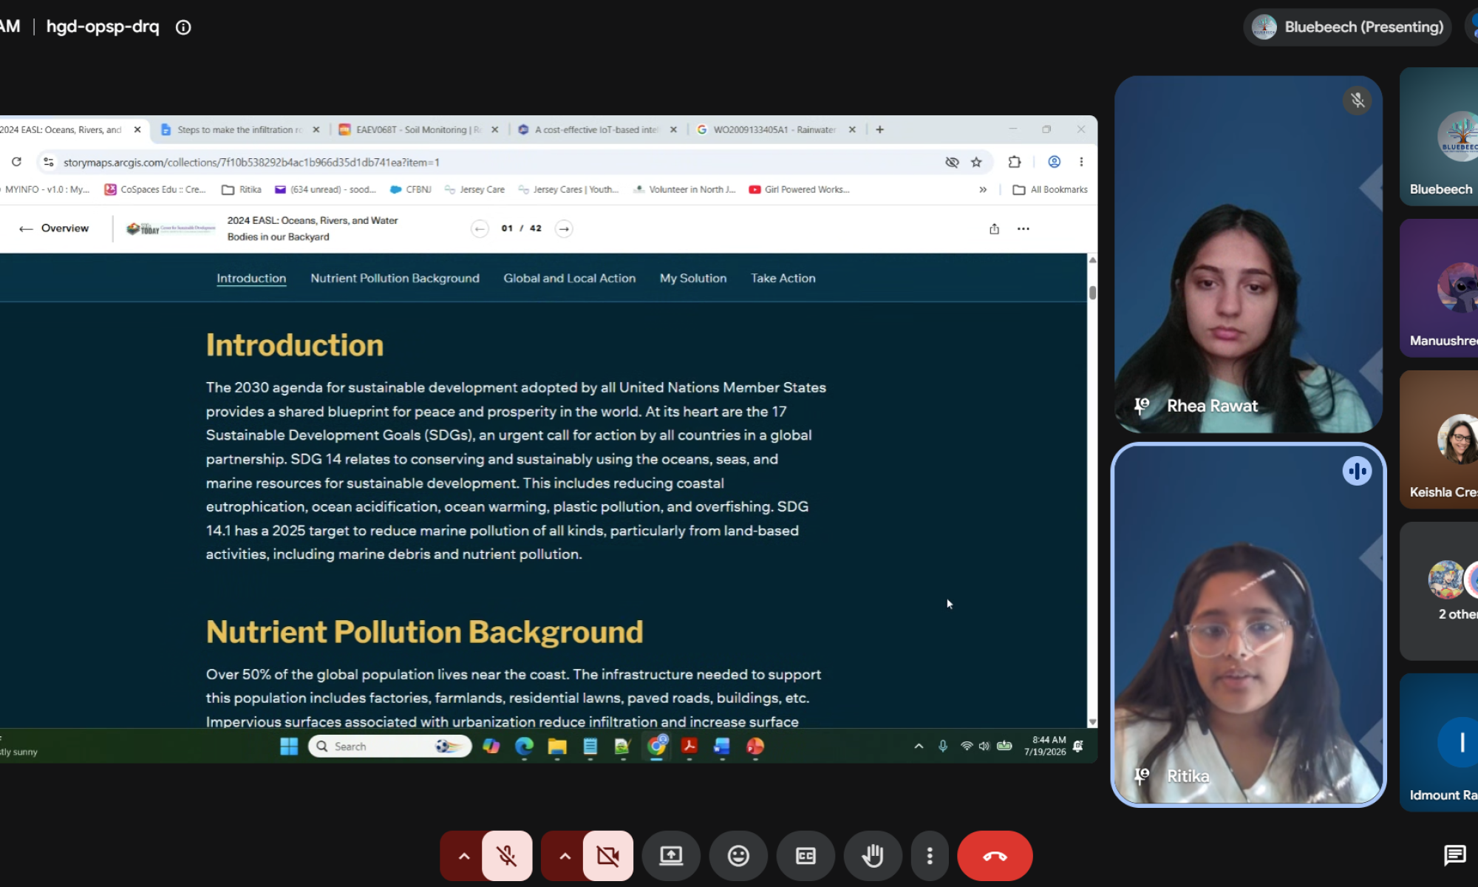Open Chrome extensions puzzle icon
The width and height of the screenshot is (1478, 887).
click(1015, 162)
